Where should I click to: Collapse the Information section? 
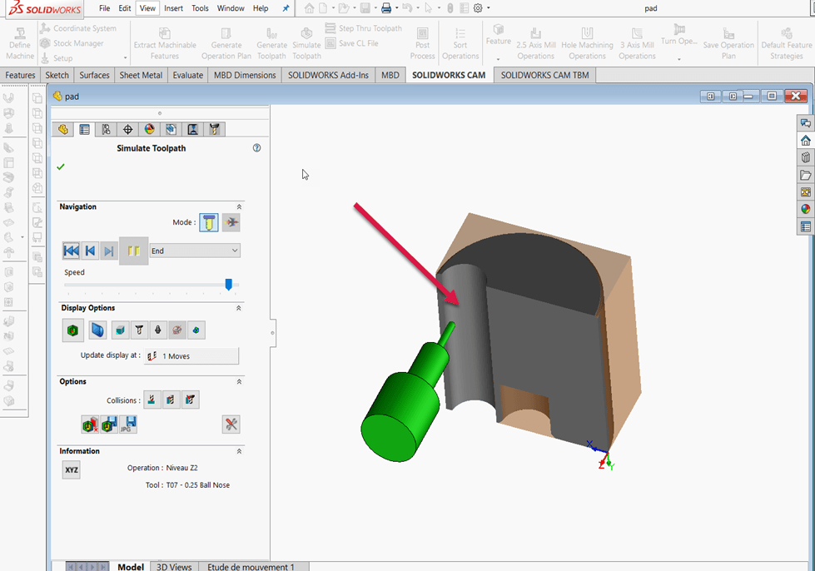click(x=239, y=451)
